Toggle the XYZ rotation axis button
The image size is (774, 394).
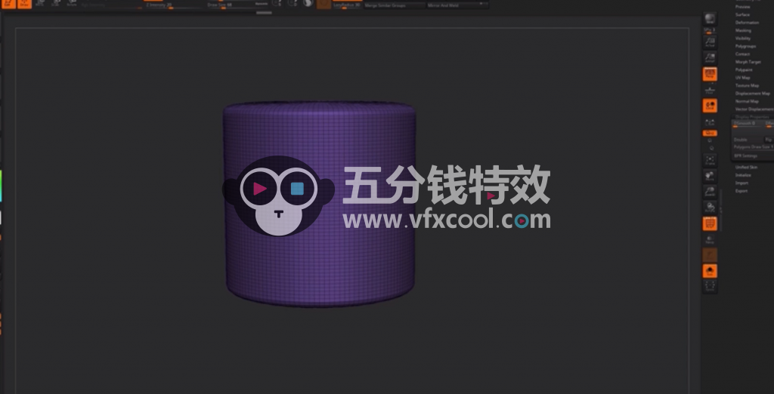point(710,133)
